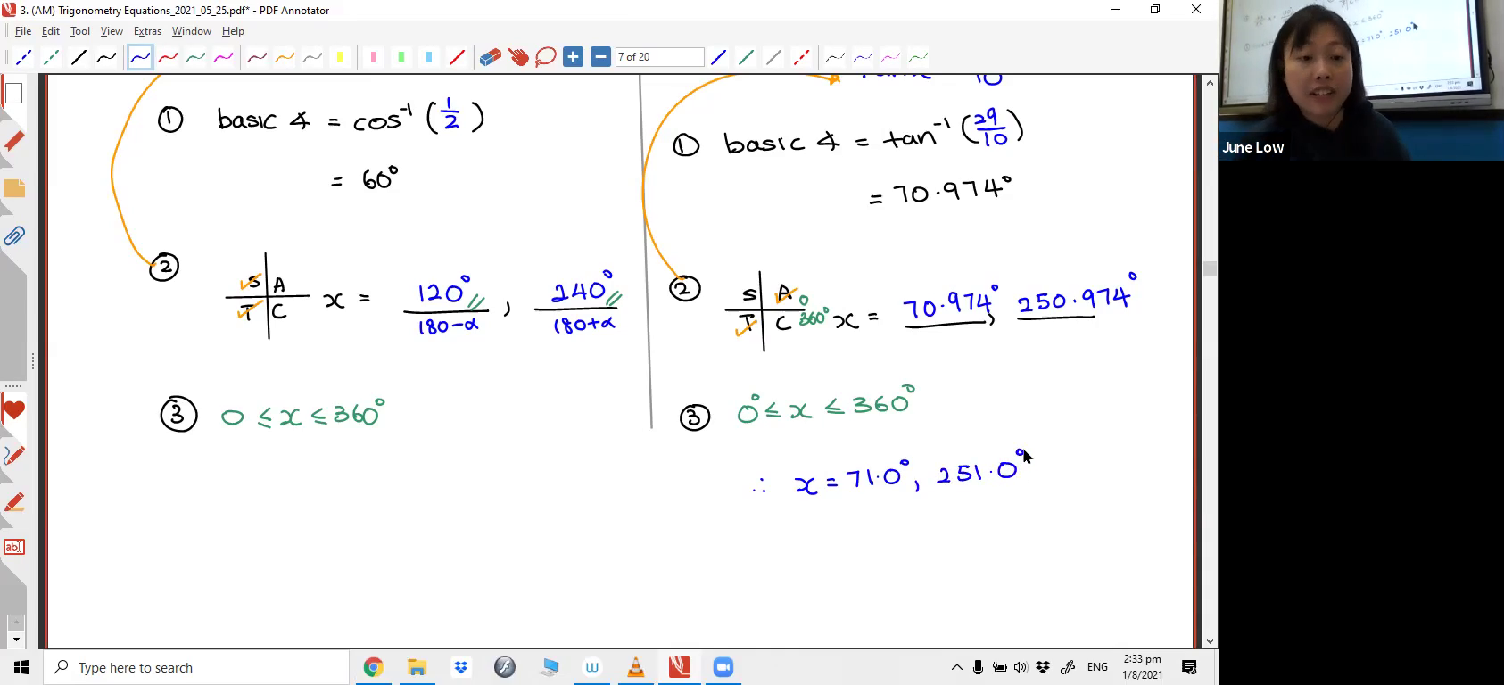Screen dimensions: 1504x685
Task: Open the marker toolbox tab
Action: (x=13, y=502)
